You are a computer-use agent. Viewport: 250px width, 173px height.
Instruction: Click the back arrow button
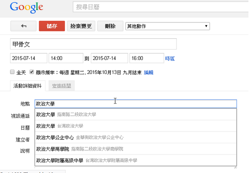pyautogui.click(x=24, y=26)
